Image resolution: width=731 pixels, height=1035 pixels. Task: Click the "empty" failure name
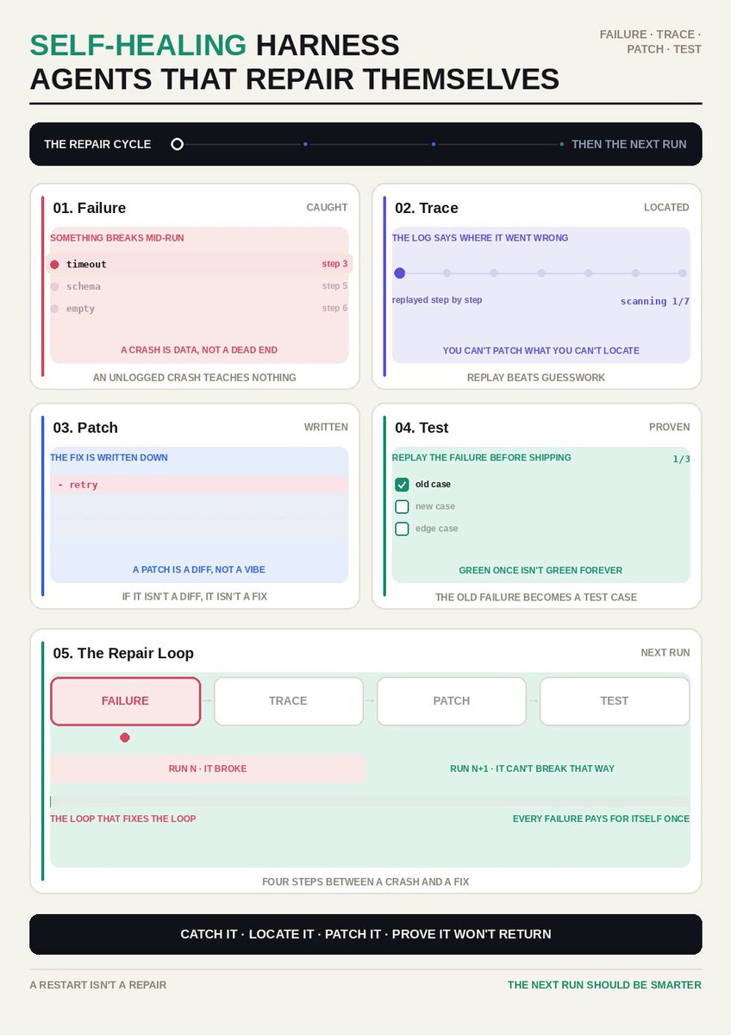[x=81, y=309]
